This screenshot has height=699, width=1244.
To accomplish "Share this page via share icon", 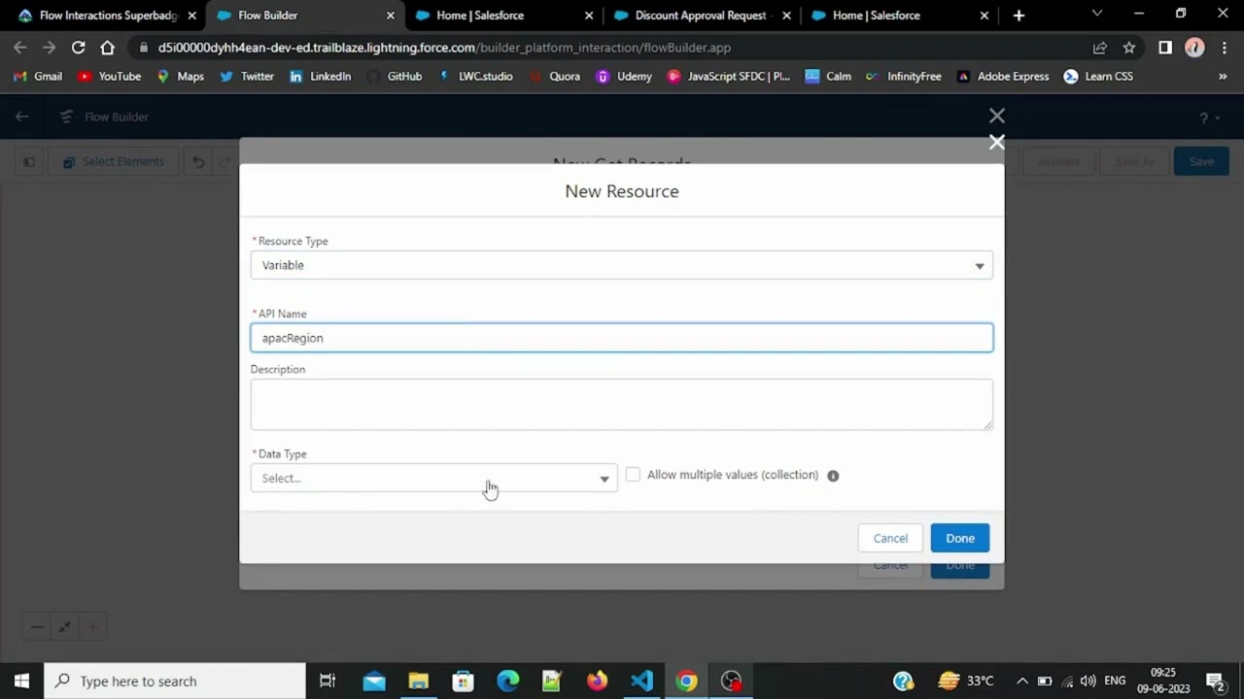I will tap(1100, 48).
